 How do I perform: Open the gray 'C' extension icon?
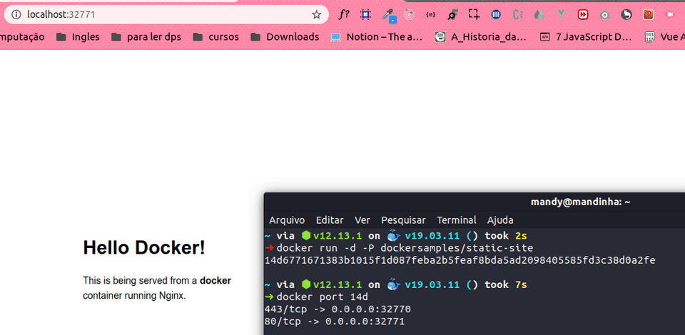[x=518, y=15]
